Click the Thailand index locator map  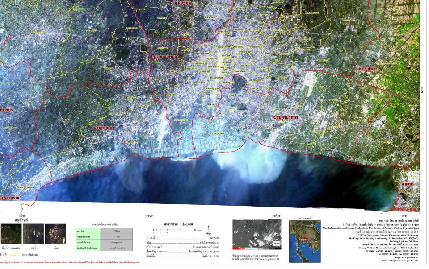[305, 241]
